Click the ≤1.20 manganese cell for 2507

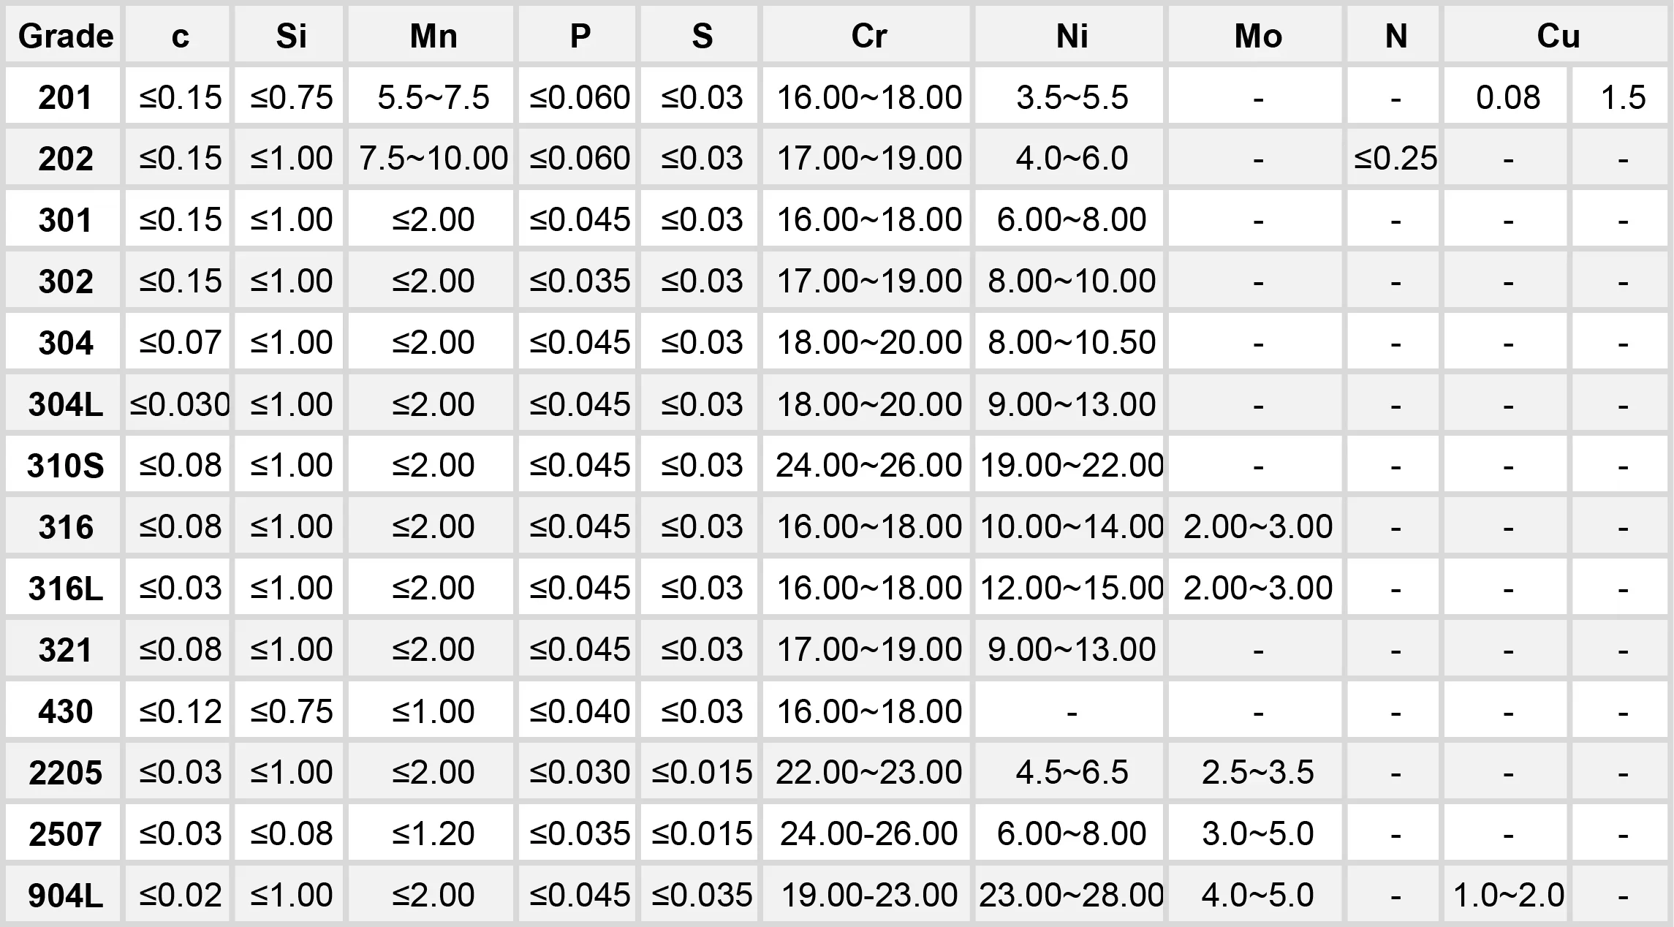[433, 834]
